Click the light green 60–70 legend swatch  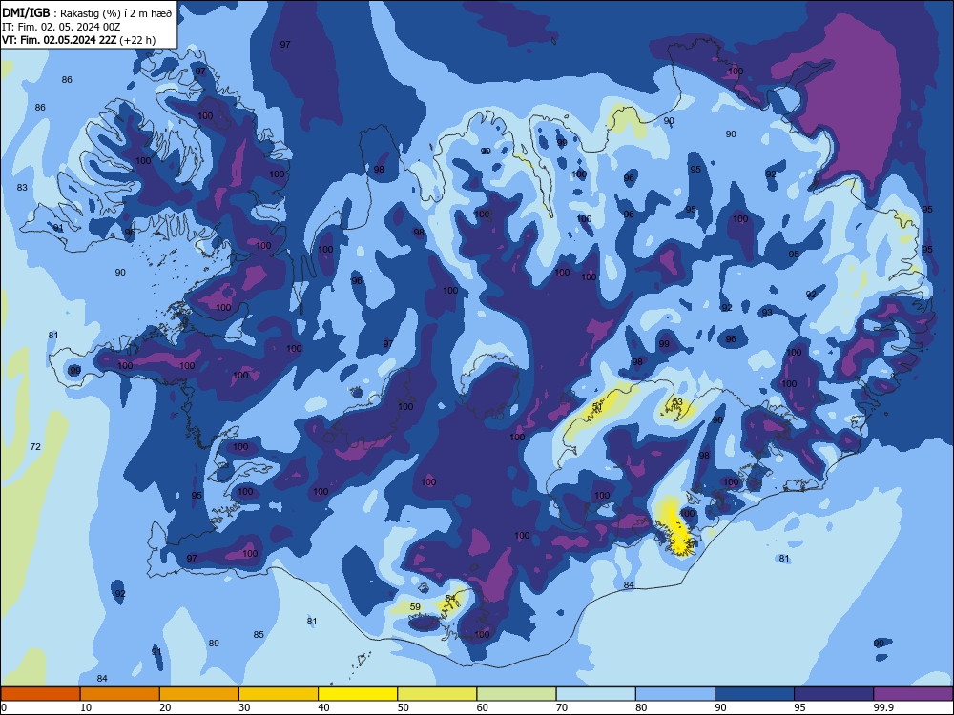point(516,694)
